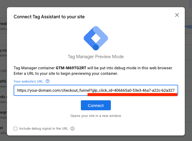Open help icon beside Your website's URL

click(48, 81)
